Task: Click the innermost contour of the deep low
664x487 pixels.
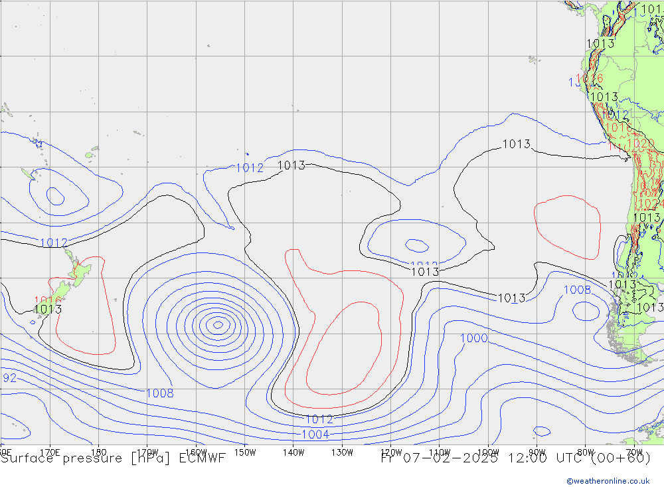Action: coord(218,325)
